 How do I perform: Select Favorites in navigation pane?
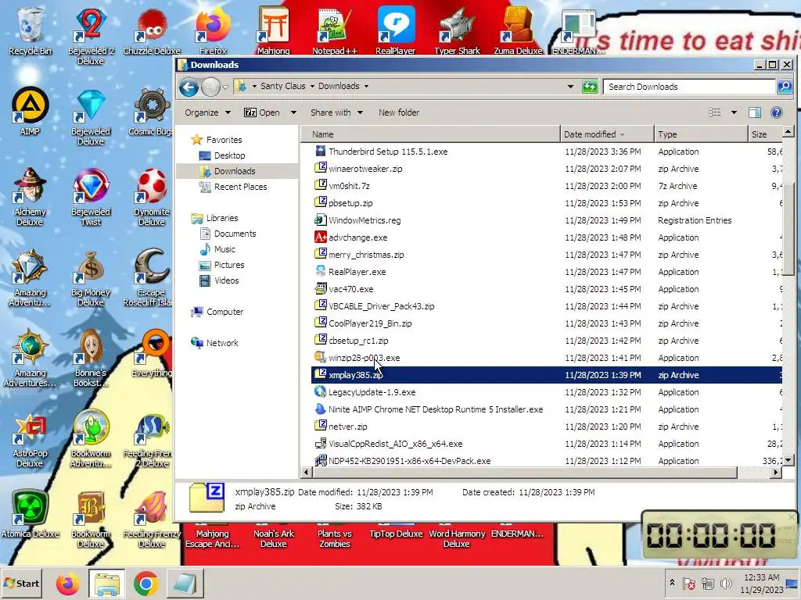pos(217,140)
